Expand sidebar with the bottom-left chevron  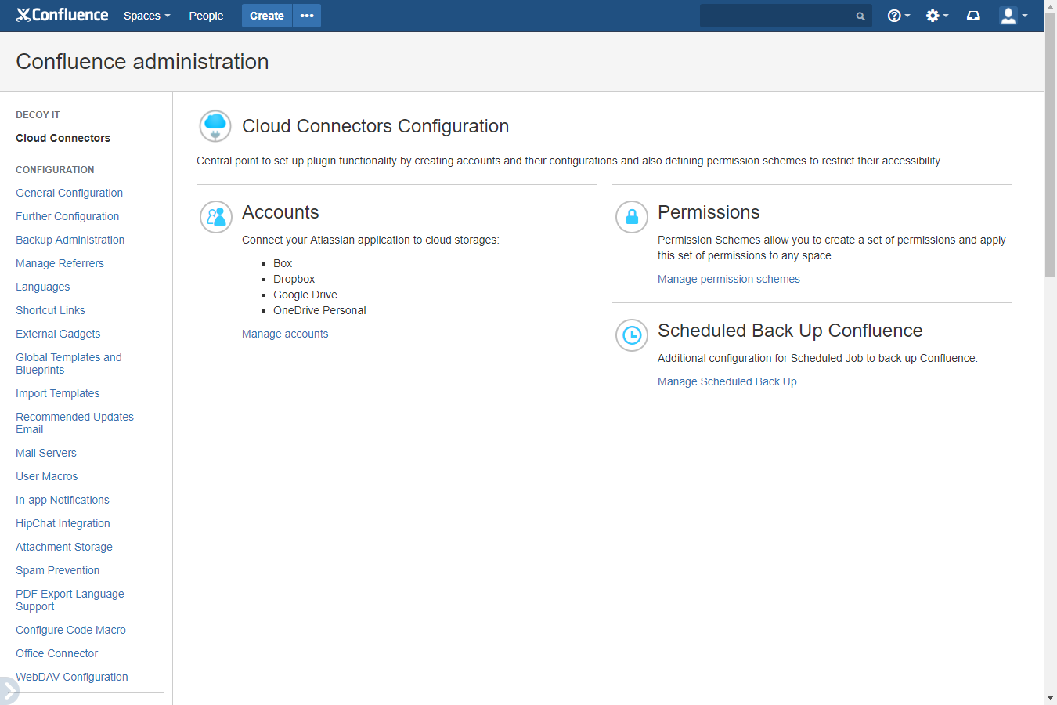[x=8, y=691]
